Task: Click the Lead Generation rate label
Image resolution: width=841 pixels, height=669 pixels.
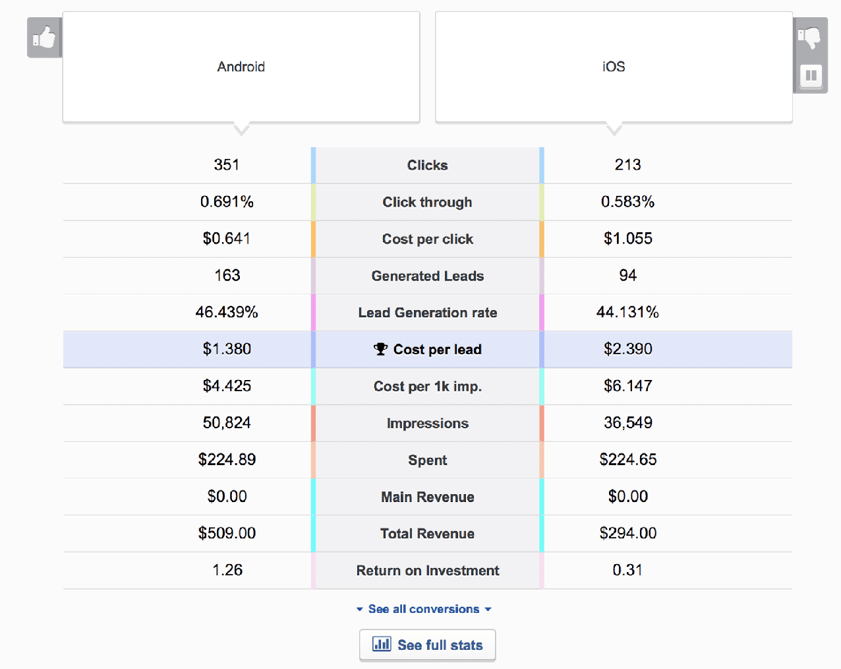Action: coord(427,312)
